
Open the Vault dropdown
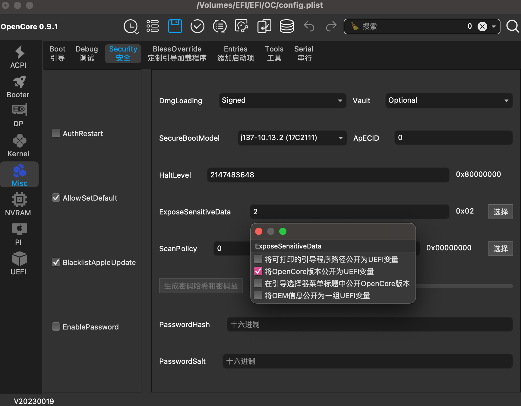pyautogui.click(x=449, y=100)
